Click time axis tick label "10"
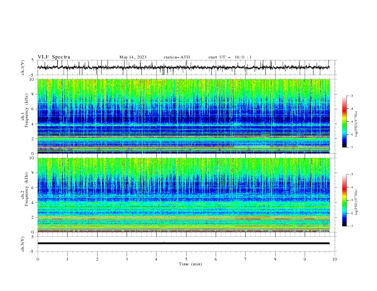377x291 pixels. coord(335,259)
